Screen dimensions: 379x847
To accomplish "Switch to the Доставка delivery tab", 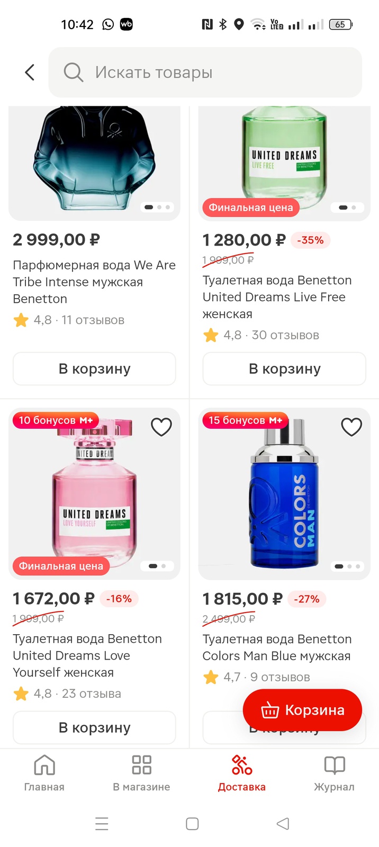I will [242, 773].
